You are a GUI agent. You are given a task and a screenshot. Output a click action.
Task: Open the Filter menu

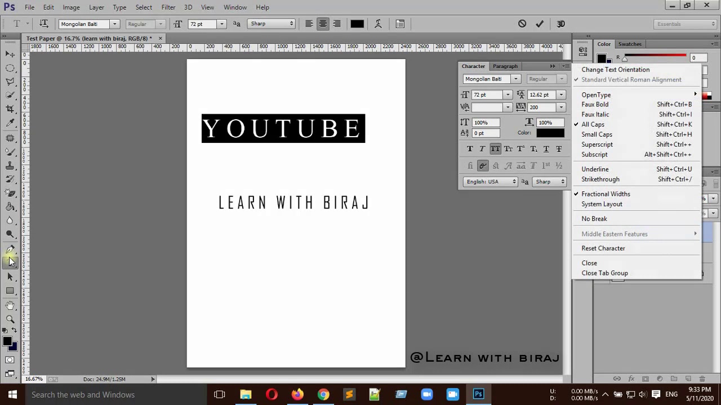(x=168, y=7)
